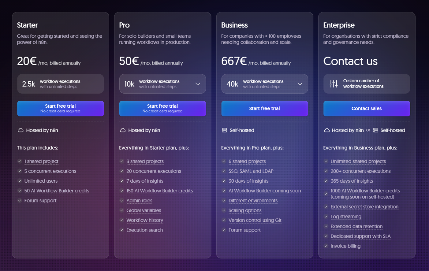This screenshot has height=271, width=429.
Task: Click '50 AI Workflow Builder credits' link
Action: 57,191
